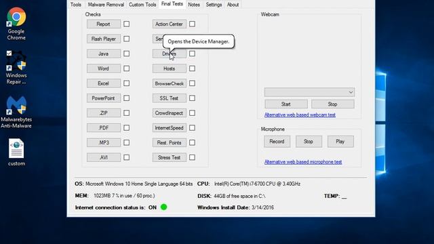The image size is (434, 244).
Task: Tick the InternetSpeed checkbox
Action: (x=192, y=128)
